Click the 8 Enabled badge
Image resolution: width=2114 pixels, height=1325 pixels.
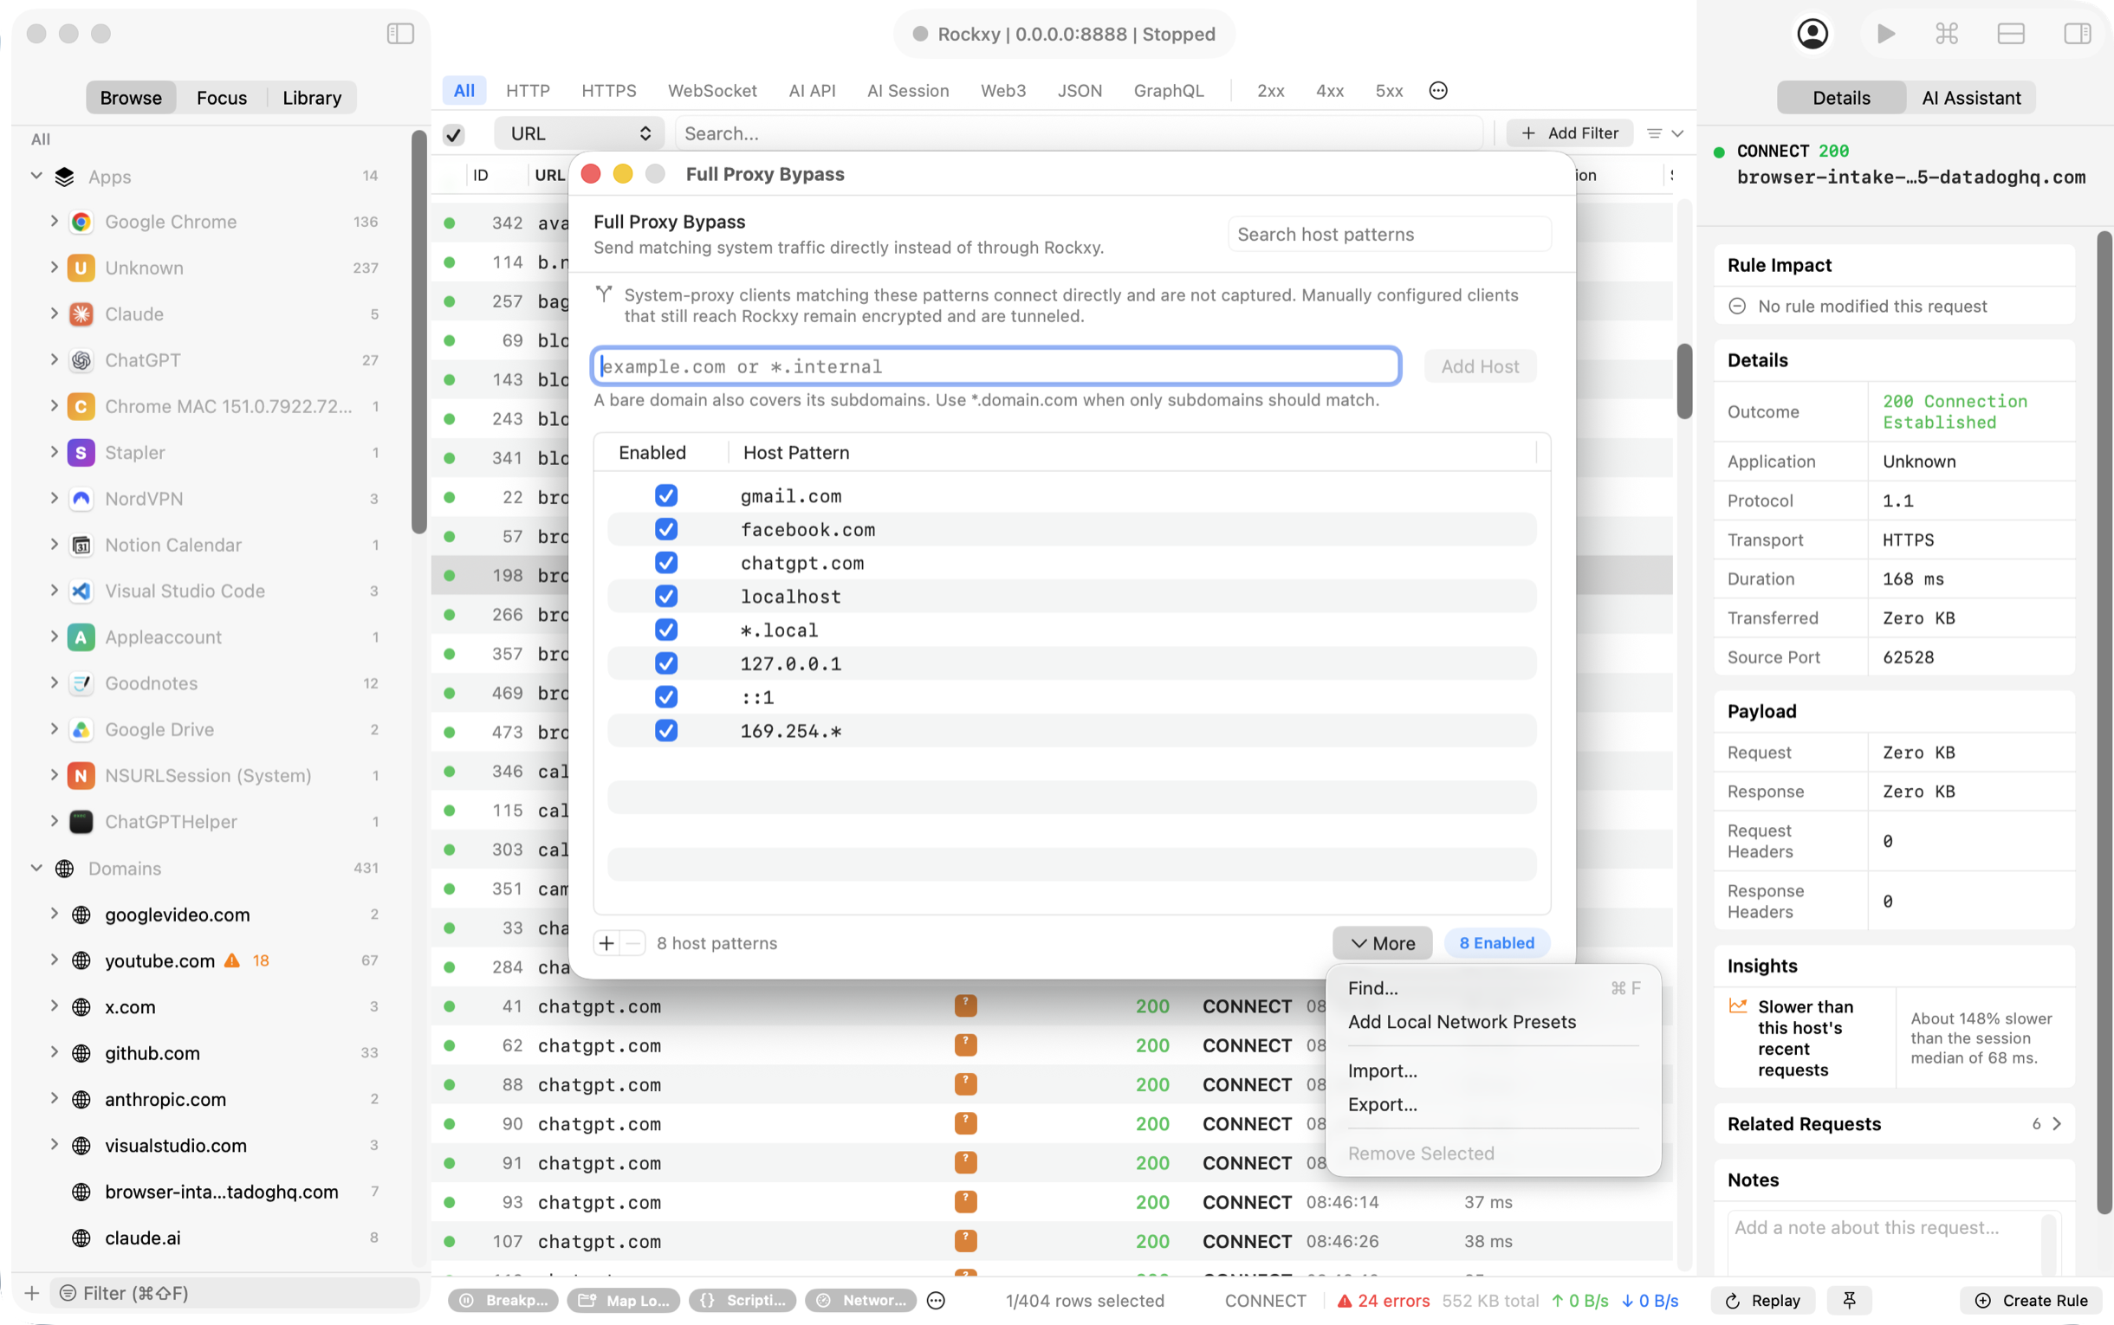pos(1496,943)
